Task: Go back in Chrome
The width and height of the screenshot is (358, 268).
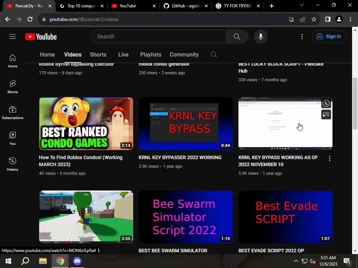Action: point(8,20)
